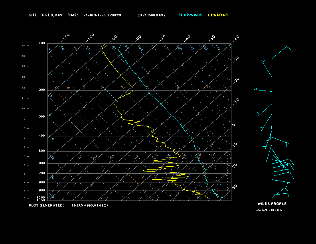Click the 16 km altitude tick label
This screenshot has width=316, height=244.
pyautogui.click(x=24, y=45)
